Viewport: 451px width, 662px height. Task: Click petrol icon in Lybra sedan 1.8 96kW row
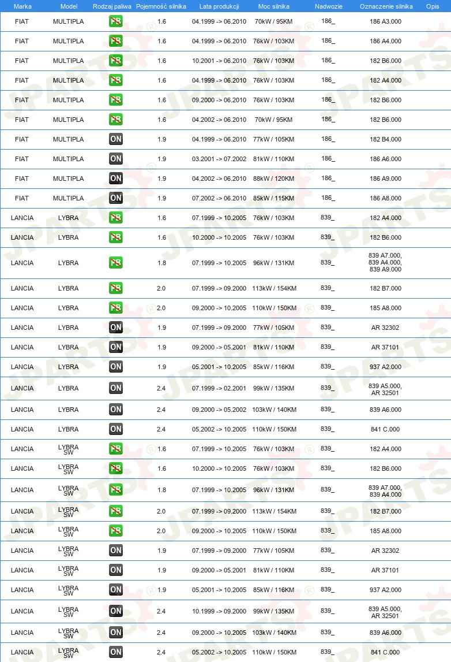point(115,263)
